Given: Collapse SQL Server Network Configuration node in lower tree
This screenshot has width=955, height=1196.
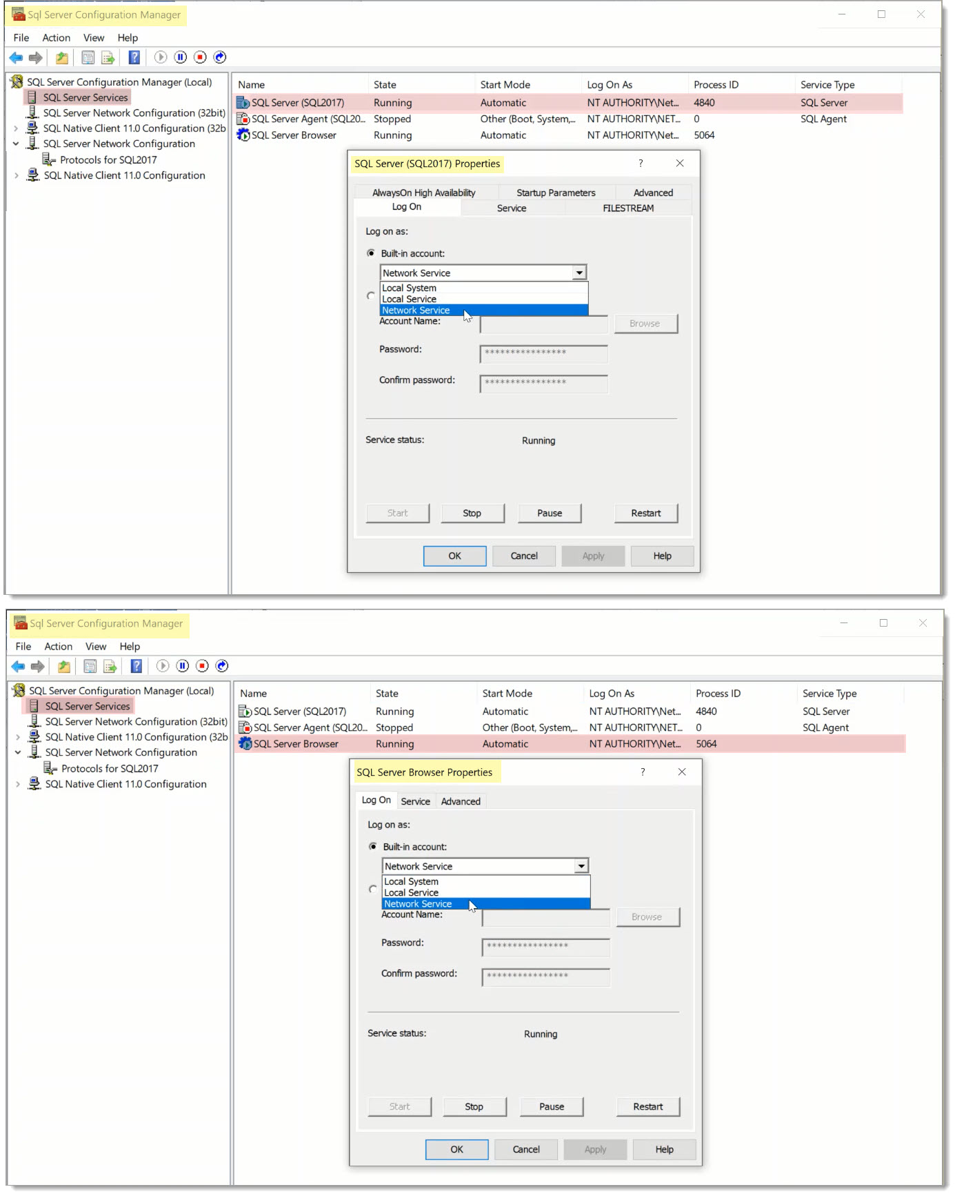Looking at the screenshot, I should pyautogui.click(x=18, y=752).
